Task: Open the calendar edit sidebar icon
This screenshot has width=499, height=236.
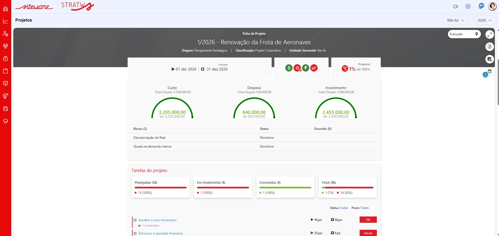Action: [5, 109]
